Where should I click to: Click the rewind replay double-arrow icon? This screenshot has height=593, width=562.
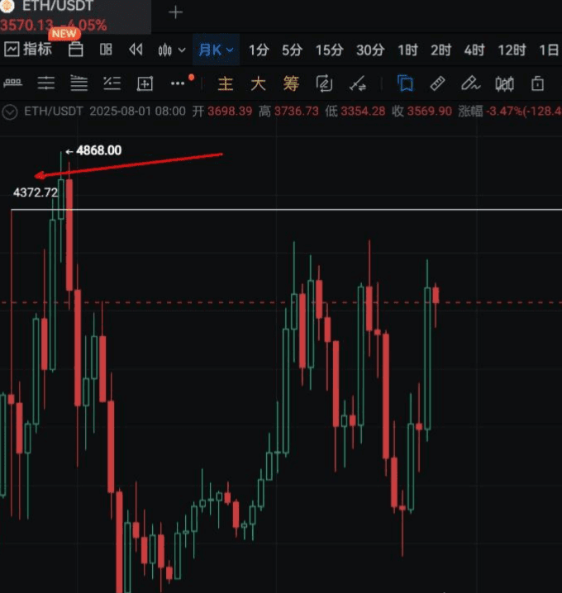(136, 50)
